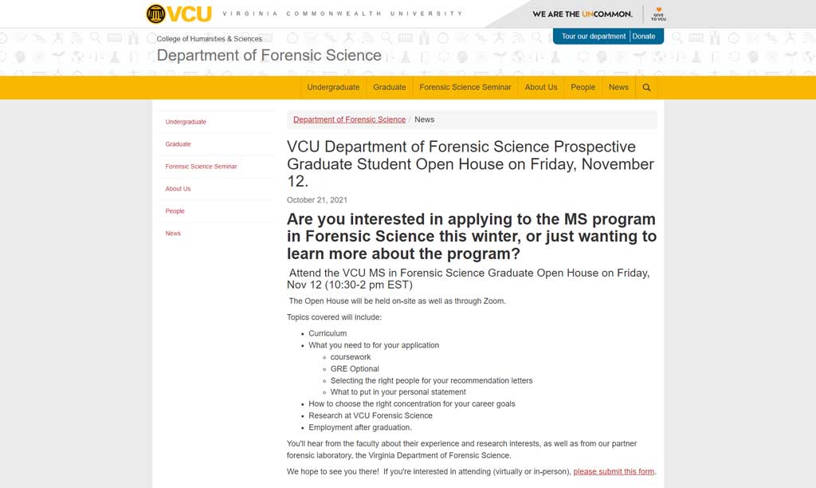Open People from the sidebar
816x488 pixels.
tap(175, 211)
